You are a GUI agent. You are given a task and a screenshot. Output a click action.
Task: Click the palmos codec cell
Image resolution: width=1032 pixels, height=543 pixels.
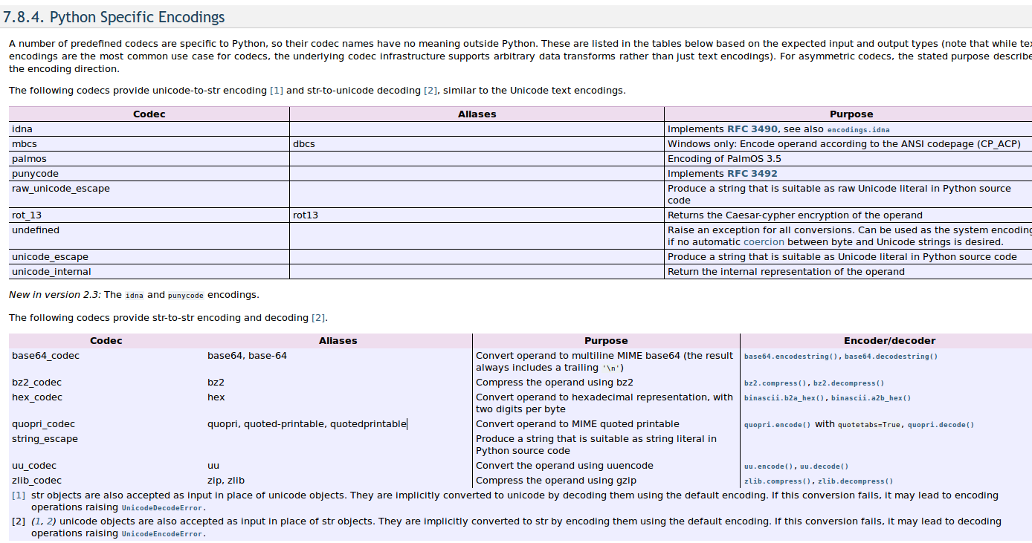[x=149, y=159]
